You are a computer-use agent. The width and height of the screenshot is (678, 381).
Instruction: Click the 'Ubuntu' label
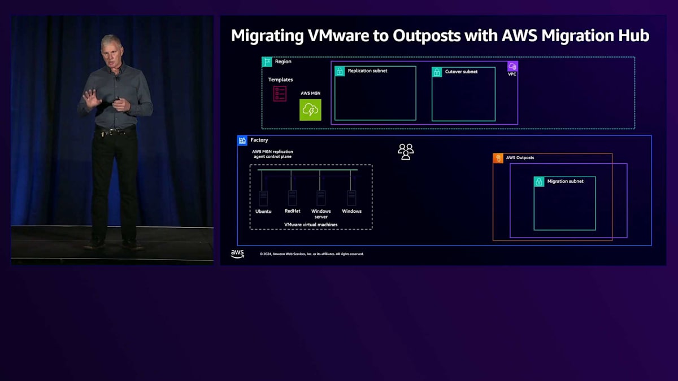coord(263,211)
